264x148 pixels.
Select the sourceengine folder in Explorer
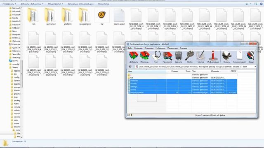click(x=85, y=16)
